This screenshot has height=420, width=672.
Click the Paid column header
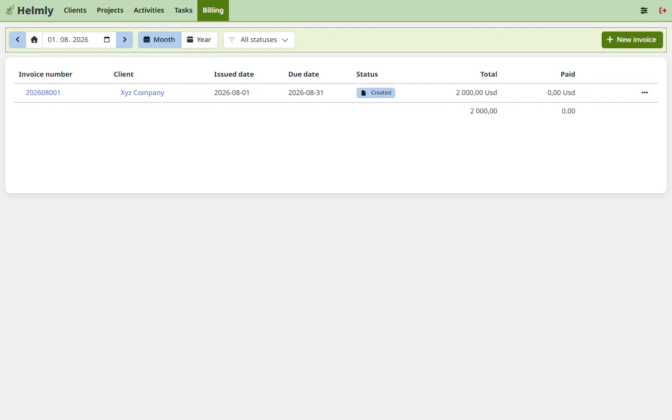pos(568,74)
